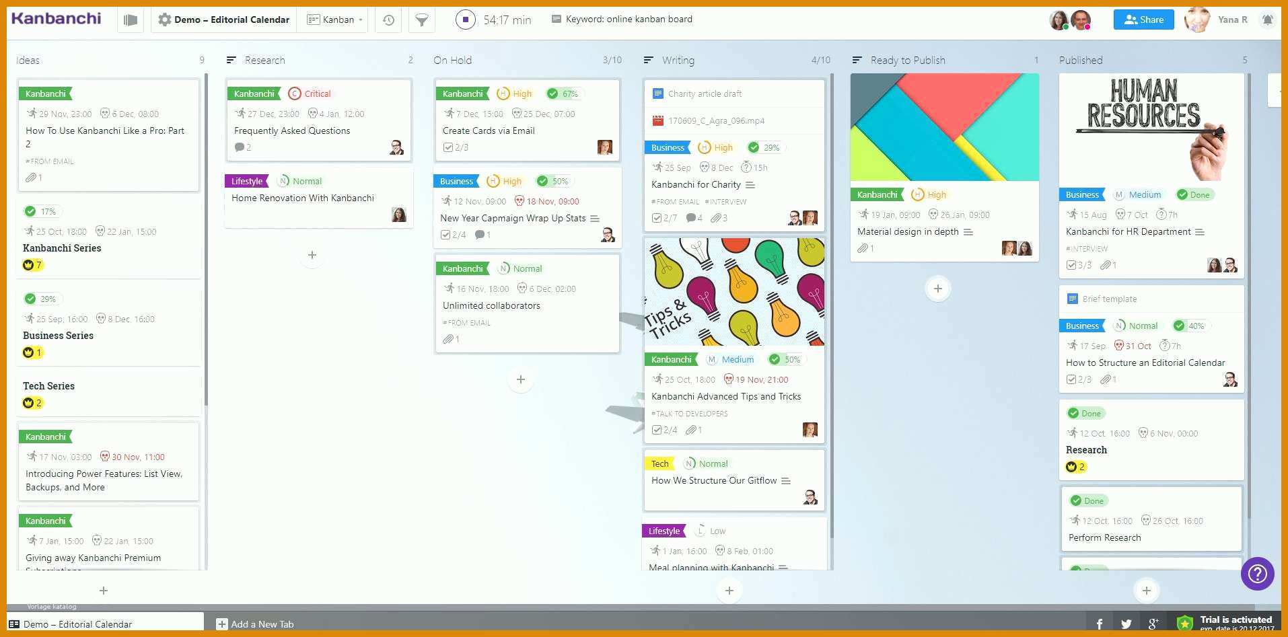The width and height of the screenshot is (1288, 637).
Task: Open the Tips & Tricks lightbulbs cover image
Action: click(734, 292)
